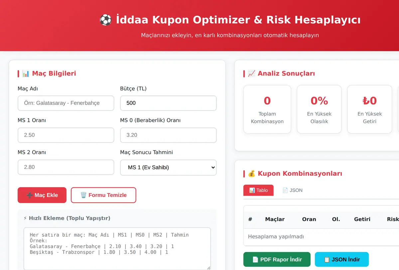The width and height of the screenshot is (399, 270).
Task: Click the PDF Rapor İndir button
Action: pos(277,259)
